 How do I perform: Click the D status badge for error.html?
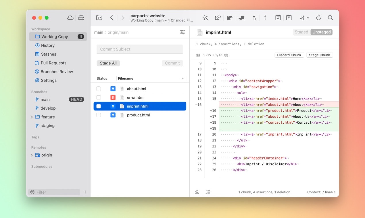coord(113,98)
